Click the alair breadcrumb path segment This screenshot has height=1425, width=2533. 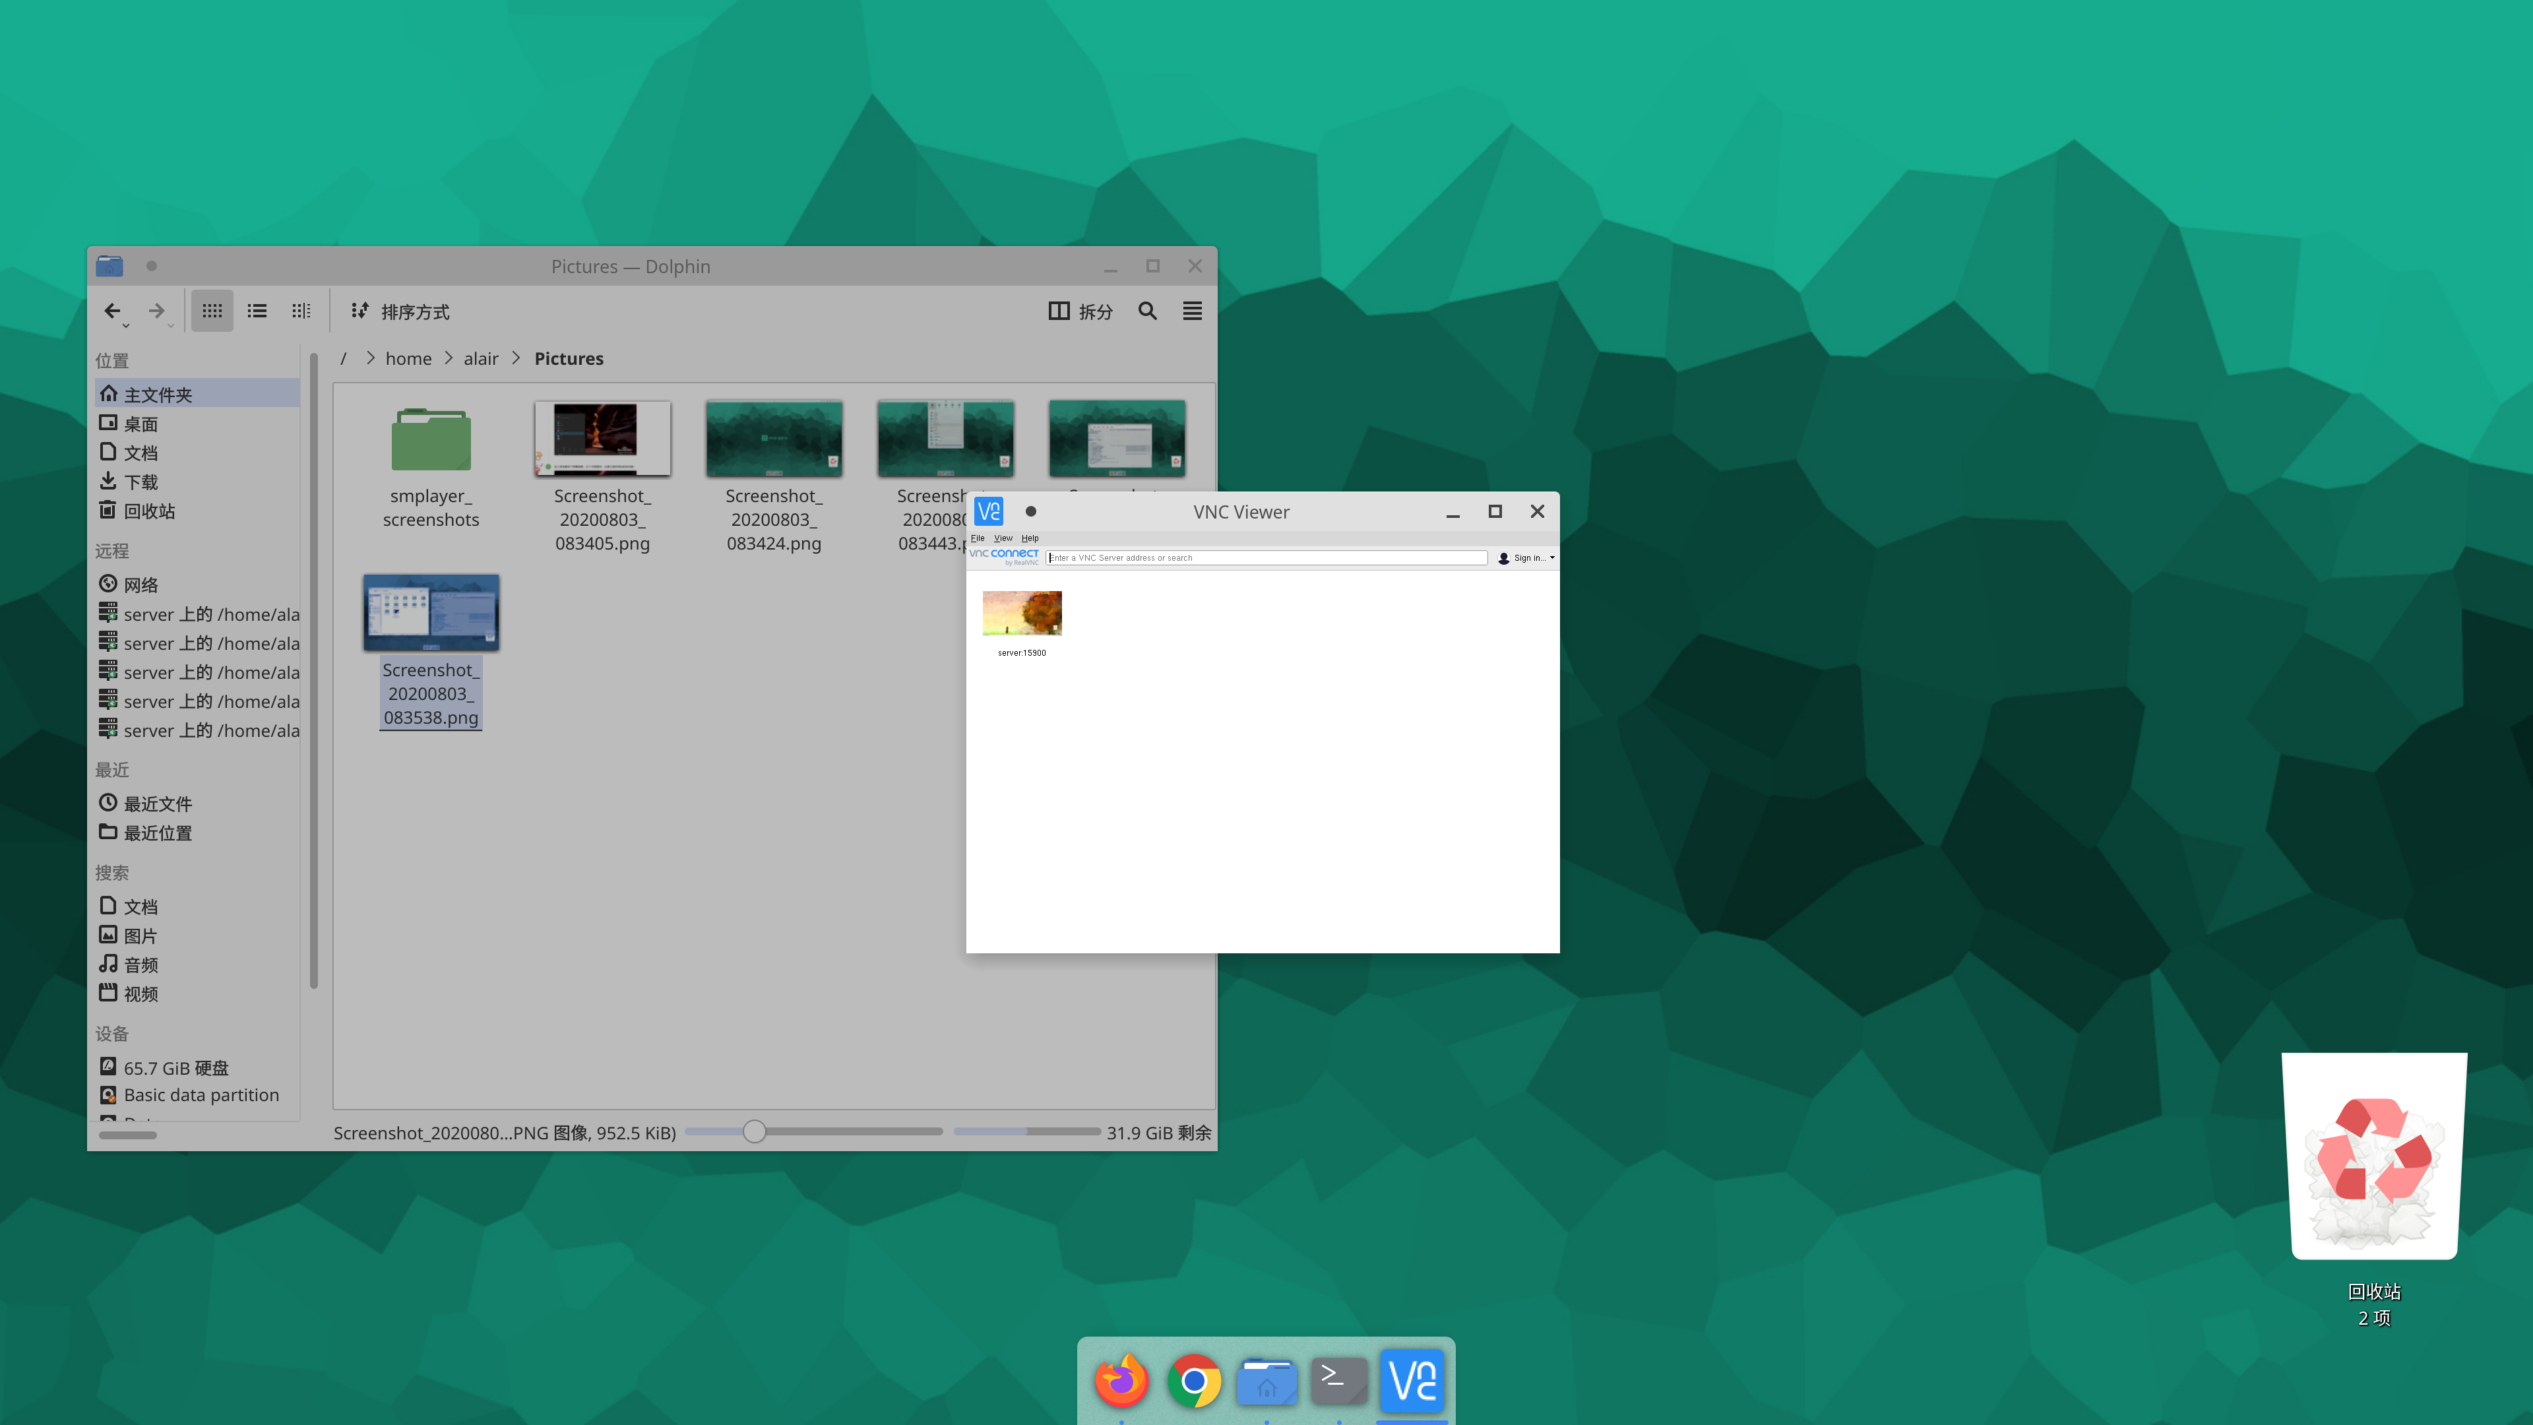[481, 358]
